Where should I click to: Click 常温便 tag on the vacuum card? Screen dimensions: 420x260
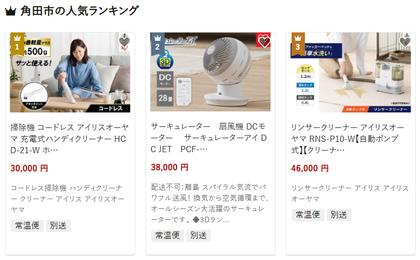tap(27, 226)
